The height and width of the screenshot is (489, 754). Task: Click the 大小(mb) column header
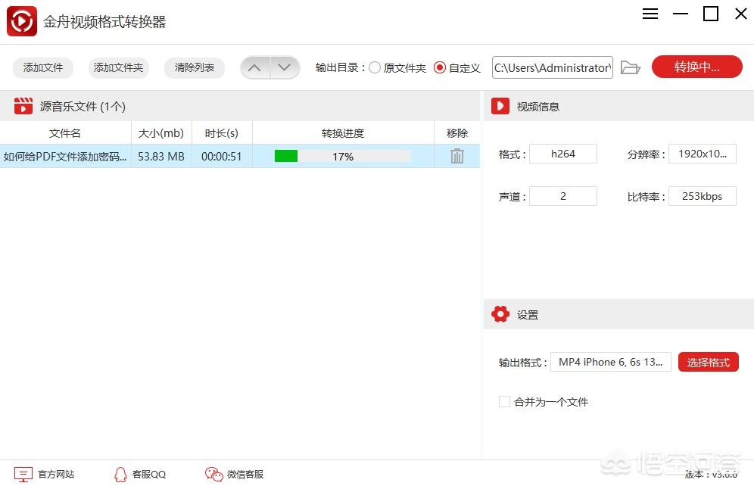(x=161, y=133)
